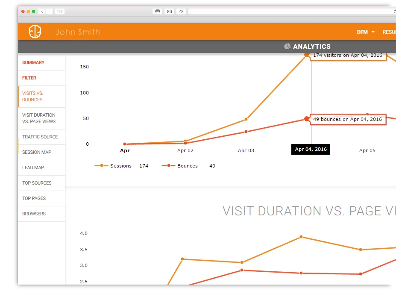Viewport: 396px width, 291px height.
Task: Click the mail envelope icon
Action: tap(169, 12)
